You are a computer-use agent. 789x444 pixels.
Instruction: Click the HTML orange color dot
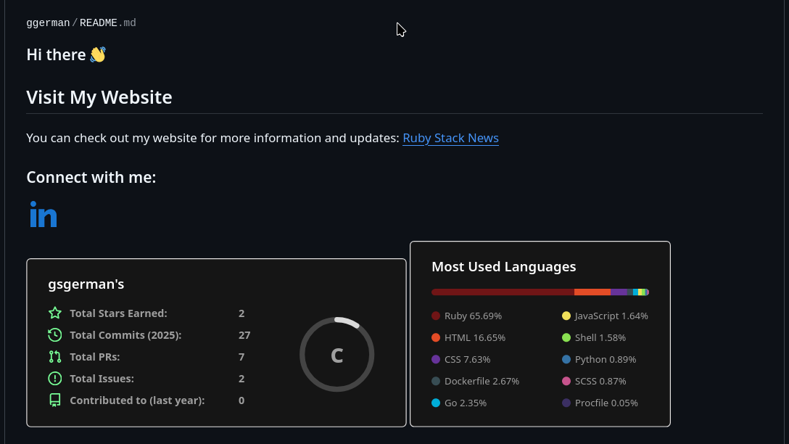tap(436, 338)
